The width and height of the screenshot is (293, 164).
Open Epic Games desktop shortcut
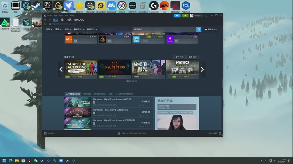click(47, 7)
